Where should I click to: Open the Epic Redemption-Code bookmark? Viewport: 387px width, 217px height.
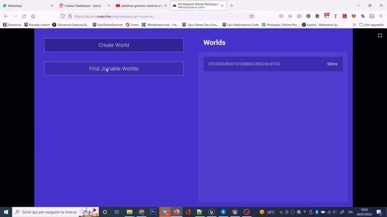click(241, 25)
